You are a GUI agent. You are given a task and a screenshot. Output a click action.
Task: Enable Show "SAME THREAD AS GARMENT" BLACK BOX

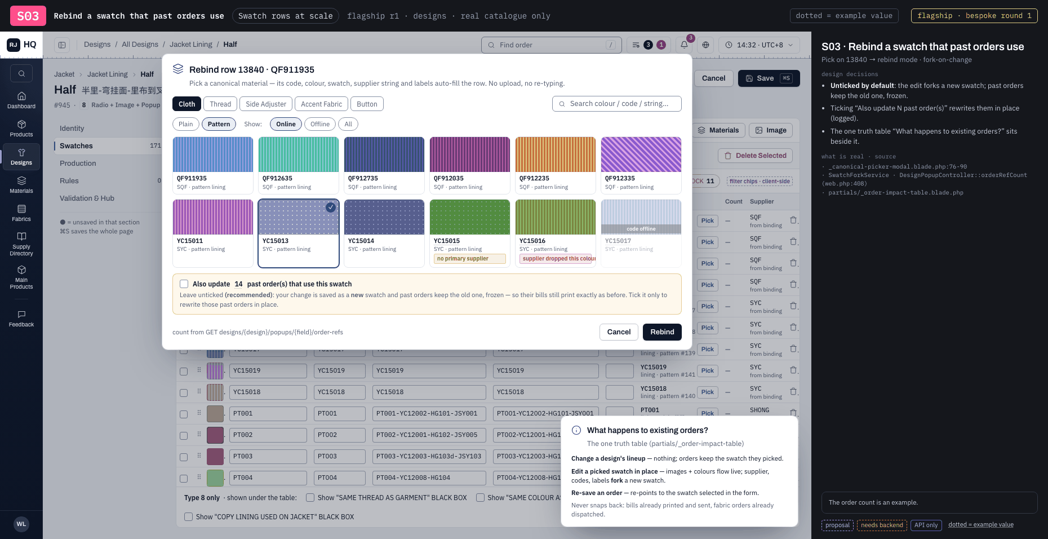tap(310, 498)
